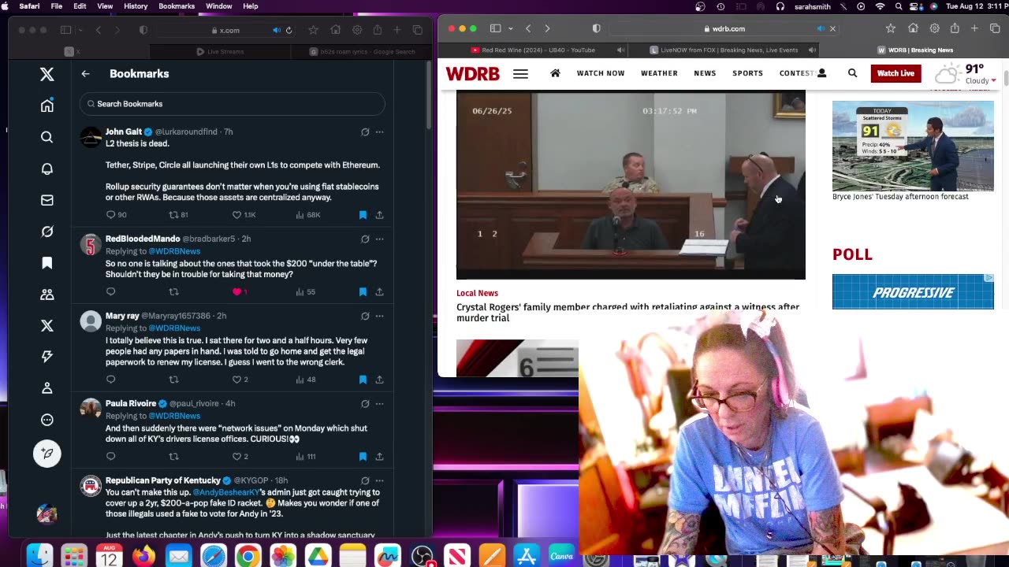The image size is (1009, 567).
Task: Mute audio in wdrb.com address bar
Action: [821, 29]
